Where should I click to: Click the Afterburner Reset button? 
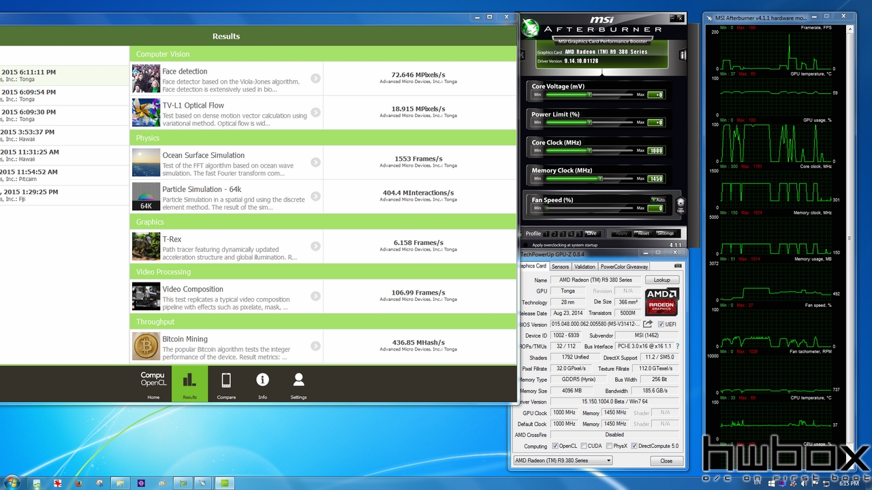(x=643, y=233)
